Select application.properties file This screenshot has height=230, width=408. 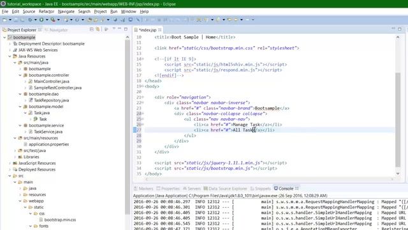click(48, 144)
